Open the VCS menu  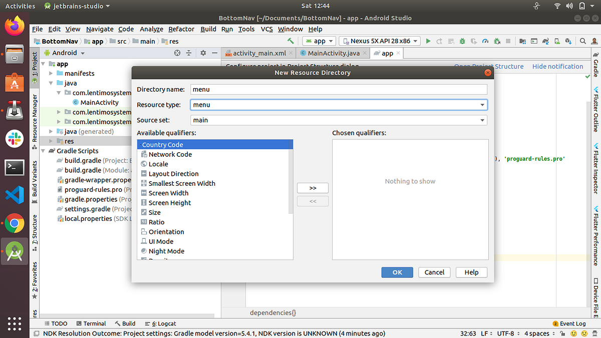[x=266, y=29]
